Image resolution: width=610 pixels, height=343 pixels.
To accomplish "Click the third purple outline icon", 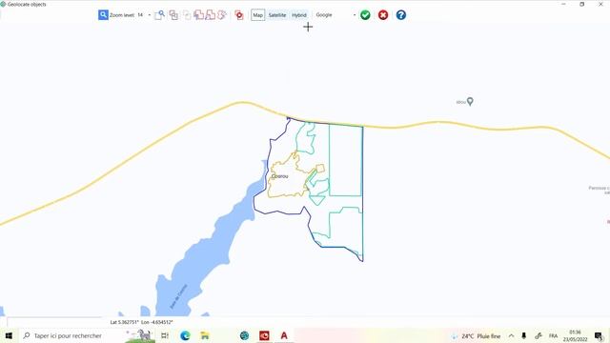I will click(222, 15).
